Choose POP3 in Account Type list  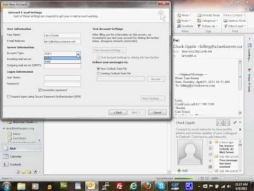pos(62,58)
